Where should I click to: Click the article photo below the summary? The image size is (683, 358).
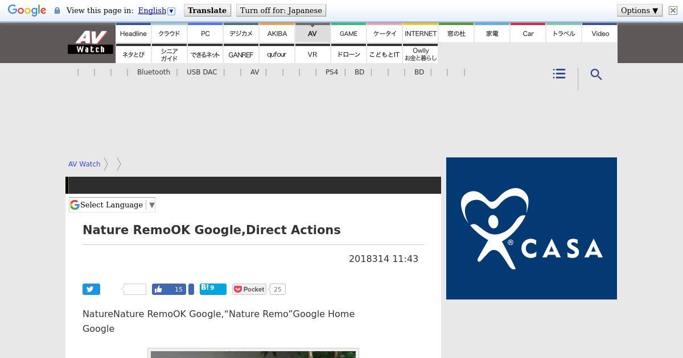point(253,354)
